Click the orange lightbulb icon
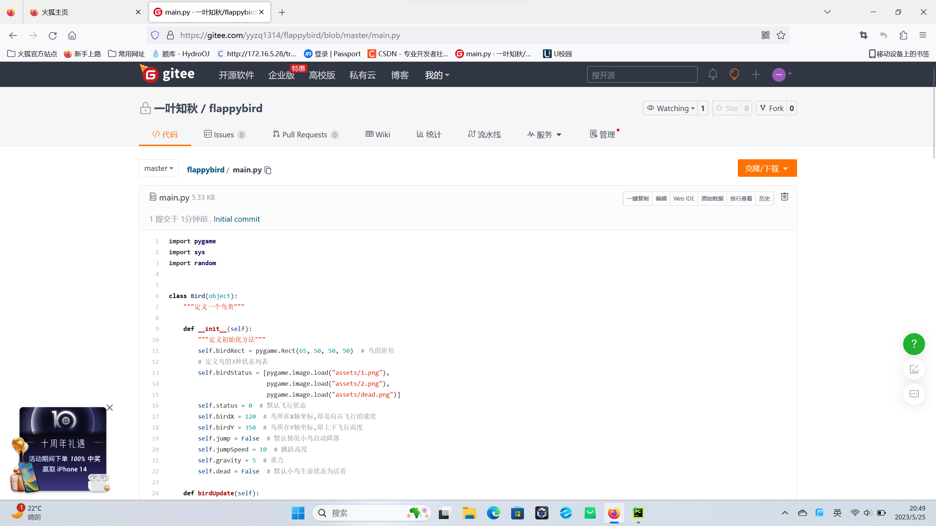 [x=734, y=75]
